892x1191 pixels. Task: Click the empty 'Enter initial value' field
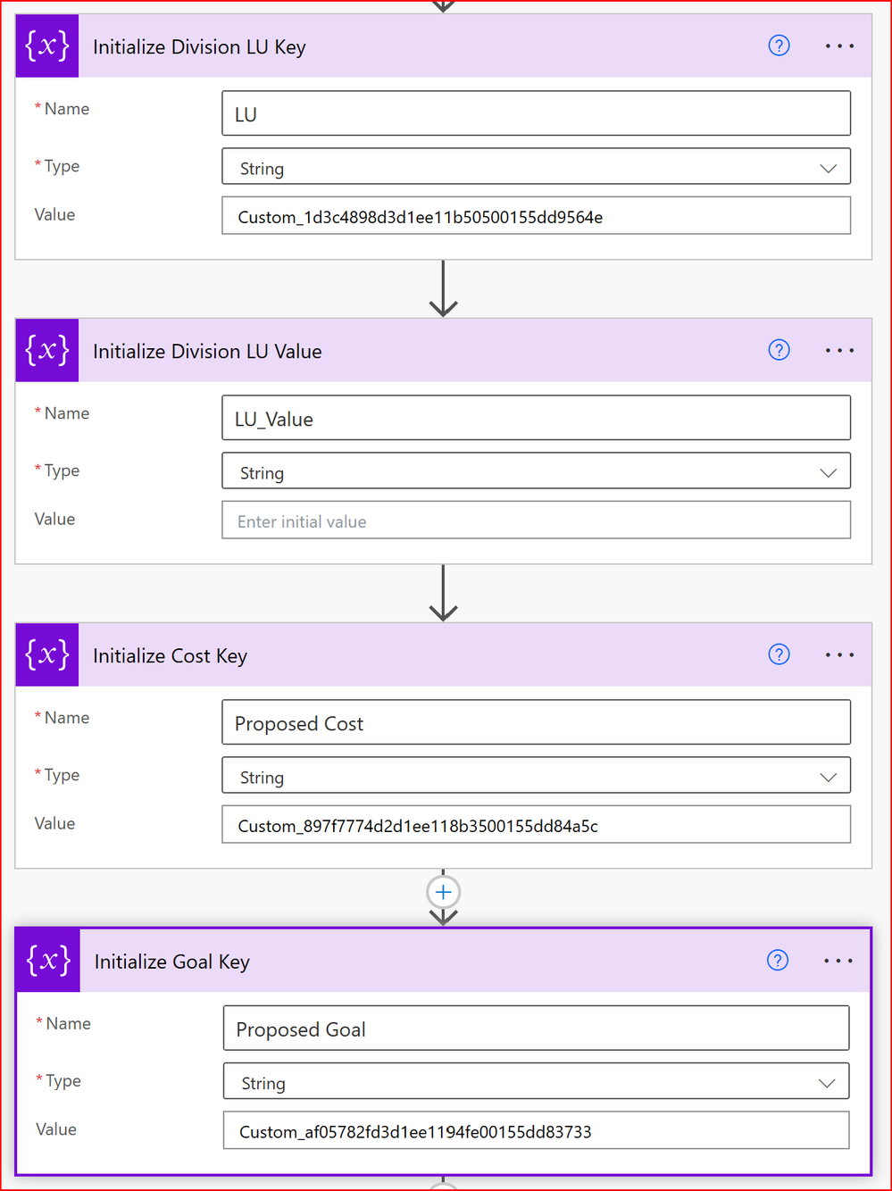point(536,521)
